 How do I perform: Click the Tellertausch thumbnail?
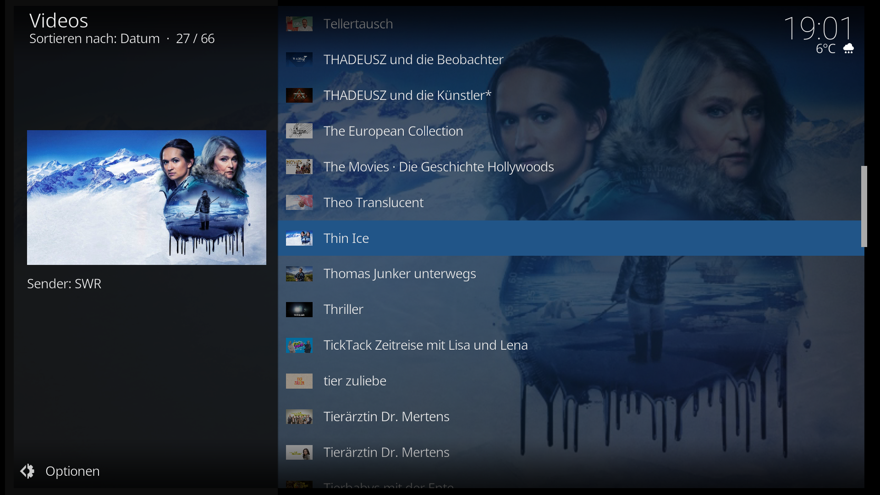[x=299, y=24]
